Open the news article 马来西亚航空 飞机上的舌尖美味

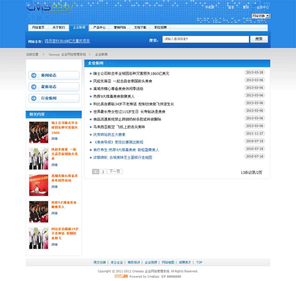(119, 127)
